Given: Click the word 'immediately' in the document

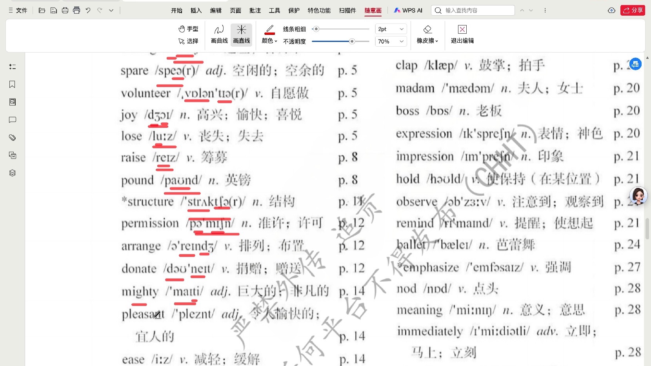Looking at the screenshot, I should click(x=430, y=331).
